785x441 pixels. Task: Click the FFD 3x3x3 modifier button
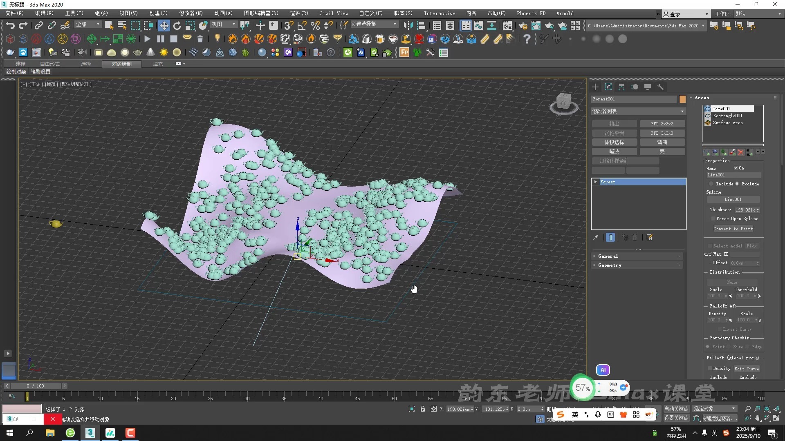pyautogui.click(x=662, y=133)
